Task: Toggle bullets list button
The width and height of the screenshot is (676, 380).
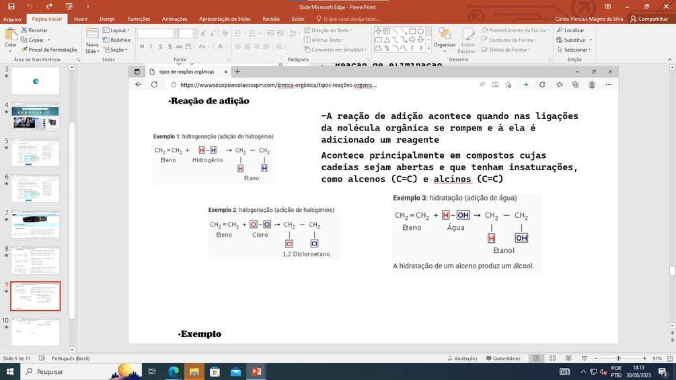Action: click(239, 33)
